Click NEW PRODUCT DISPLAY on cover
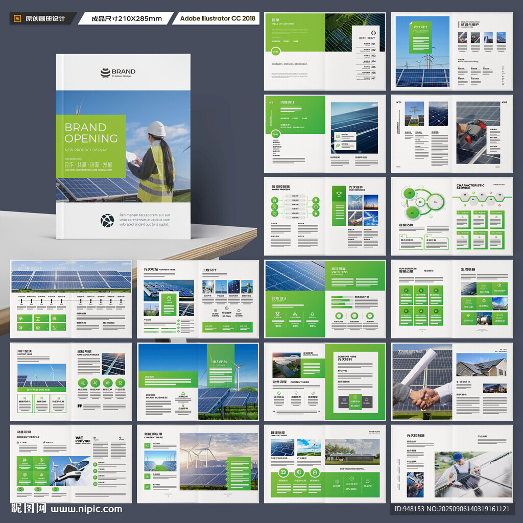The image size is (523, 523). [x=86, y=150]
